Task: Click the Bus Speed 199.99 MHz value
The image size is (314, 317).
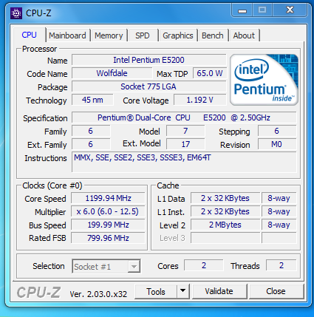Action: coord(108,225)
